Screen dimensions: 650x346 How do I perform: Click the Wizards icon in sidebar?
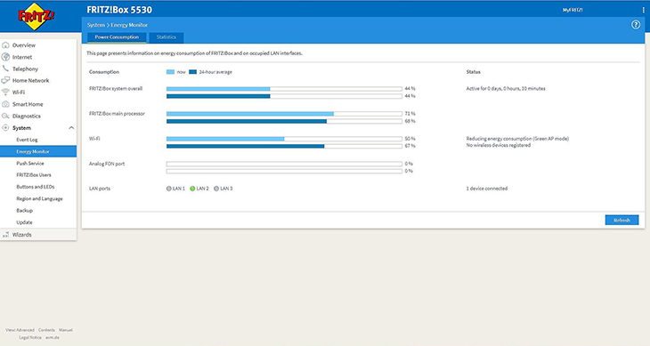click(x=5, y=235)
